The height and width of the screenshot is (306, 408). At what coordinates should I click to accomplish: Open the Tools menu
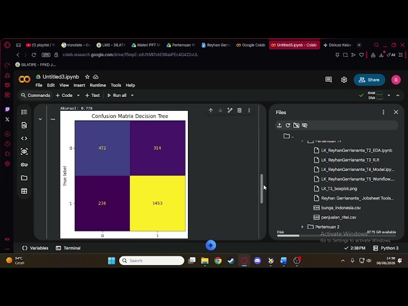tap(116, 85)
